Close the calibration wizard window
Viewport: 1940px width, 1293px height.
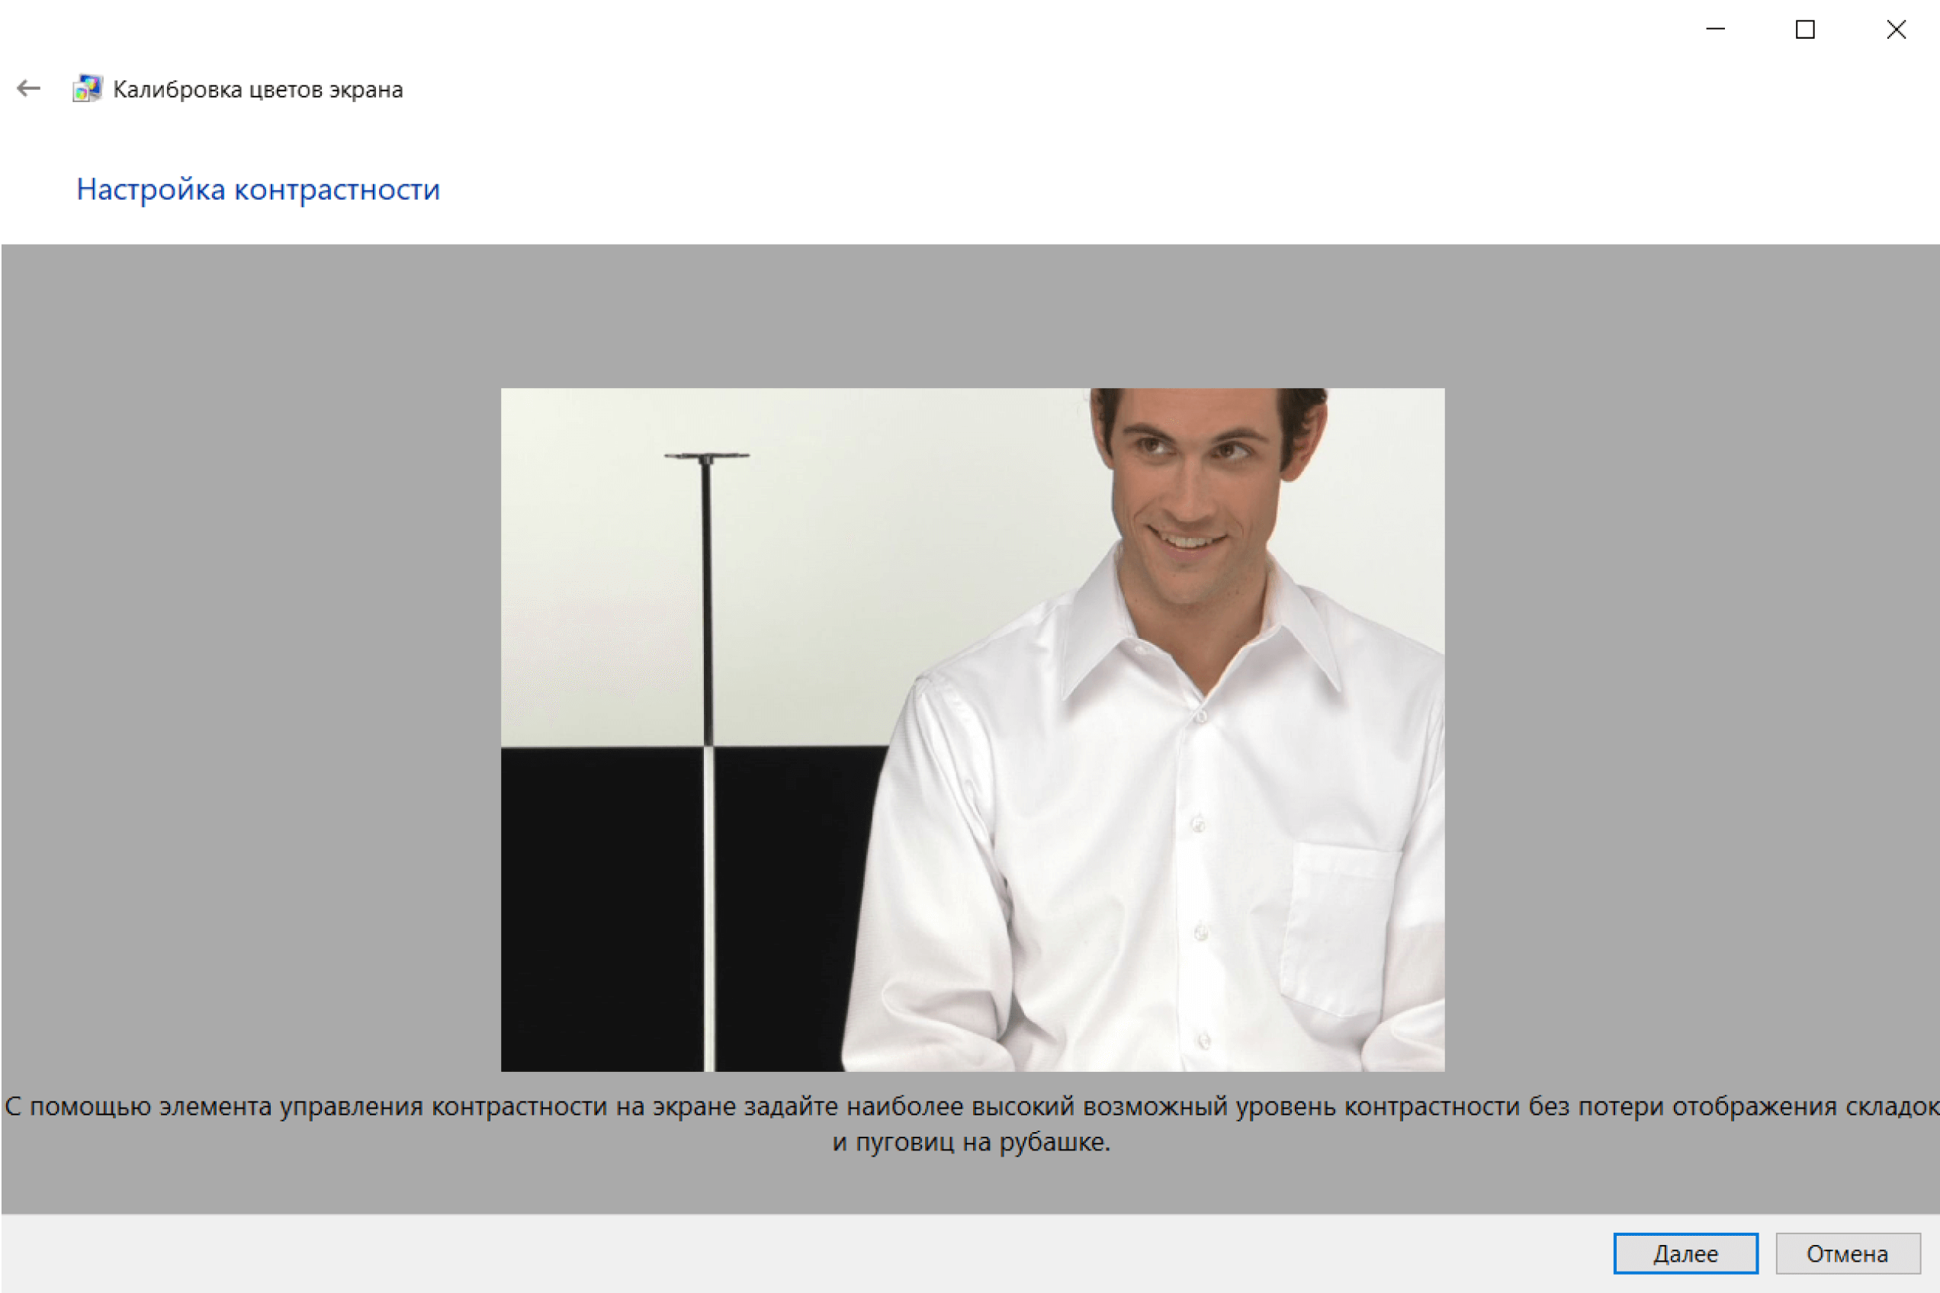pos(1896,30)
